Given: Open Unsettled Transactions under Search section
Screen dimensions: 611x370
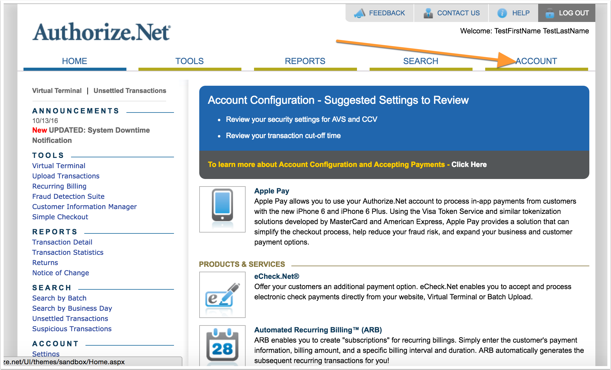Looking at the screenshot, I should 70,319.
